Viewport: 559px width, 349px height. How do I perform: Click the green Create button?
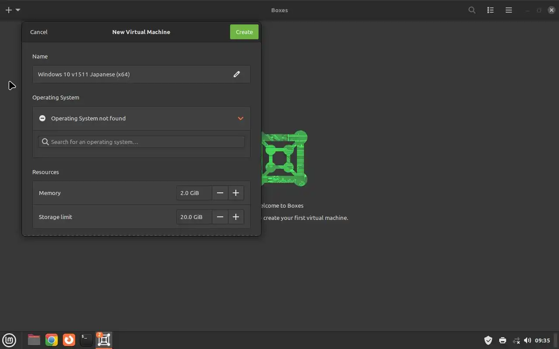point(244,32)
